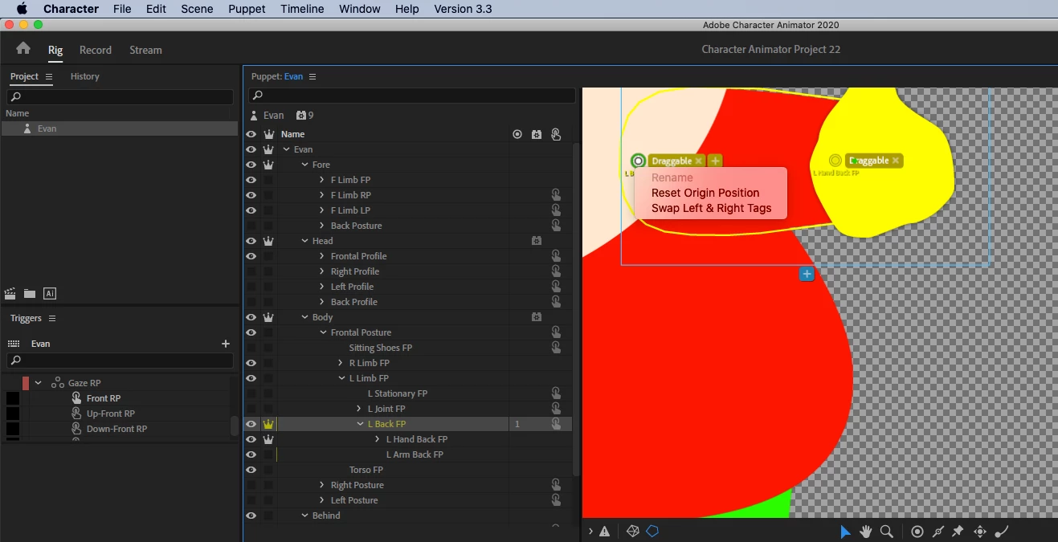Screen dimensions: 1058x542
Task: Expand F Limb RP group
Action: pos(322,195)
